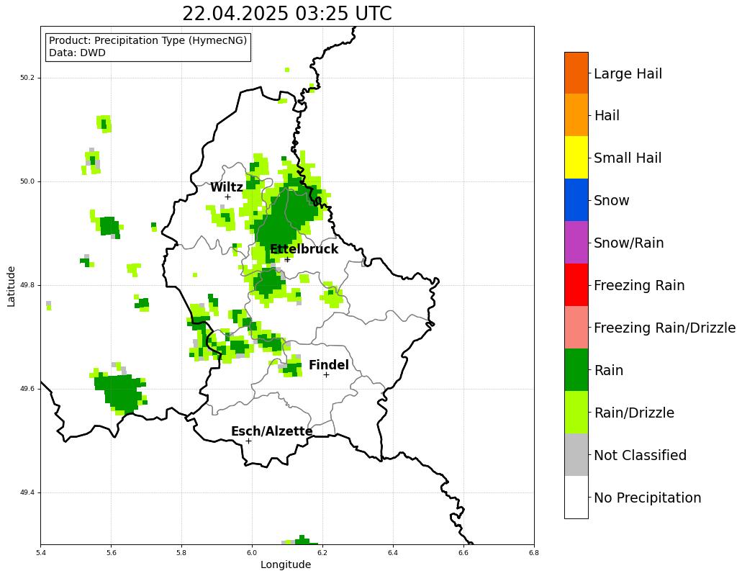742x576 pixels.
Task: Click the 50.2 latitude tick label
Action: 28,78
